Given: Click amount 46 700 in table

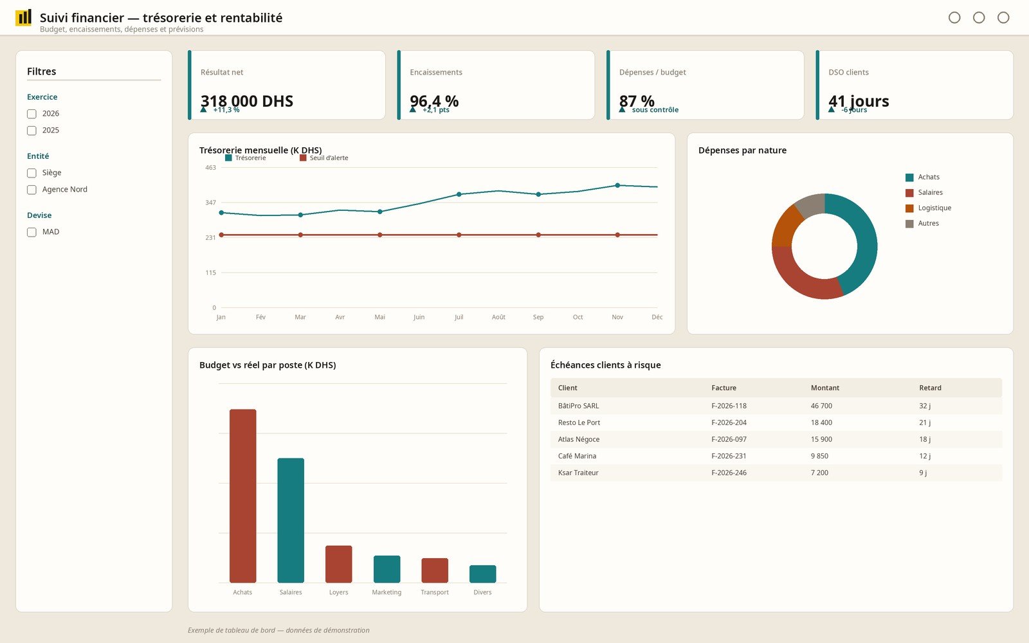Looking at the screenshot, I should [x=821, y=406].
